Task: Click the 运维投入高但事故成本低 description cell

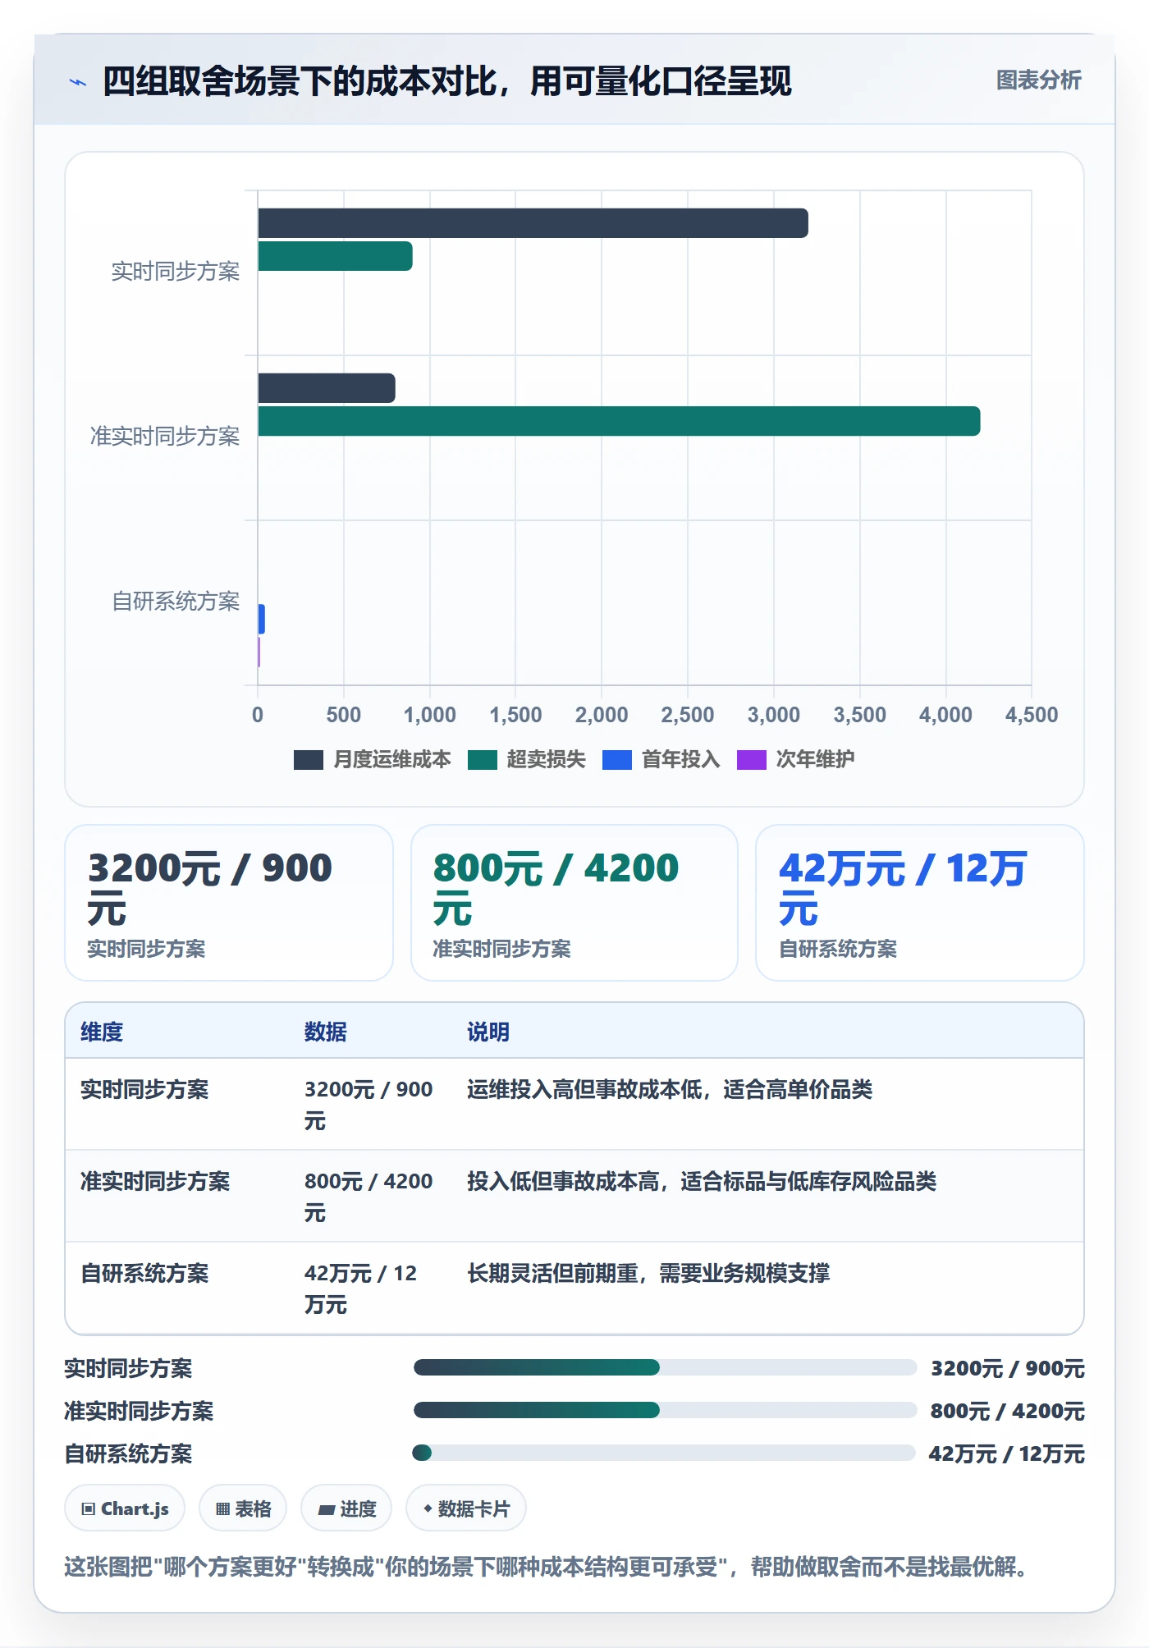Action: pyautogui.click(x=670, y=1089)
